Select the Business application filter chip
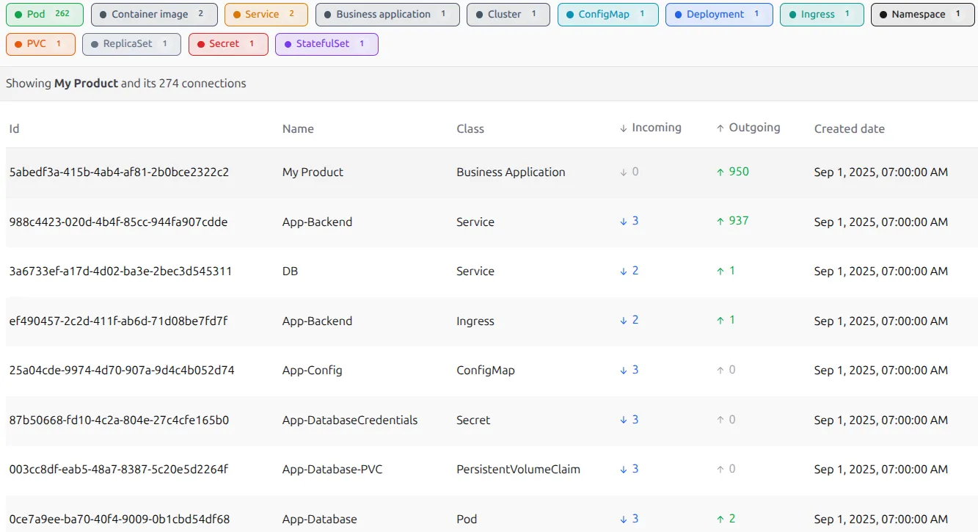This screenshot has width=978, height=532. [x=387, y=15]
